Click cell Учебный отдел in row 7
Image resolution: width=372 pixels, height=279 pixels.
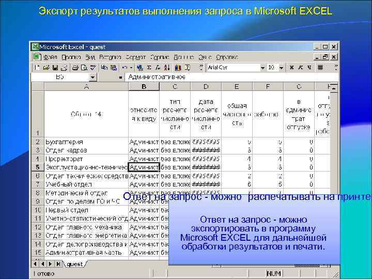coord(86,184)
